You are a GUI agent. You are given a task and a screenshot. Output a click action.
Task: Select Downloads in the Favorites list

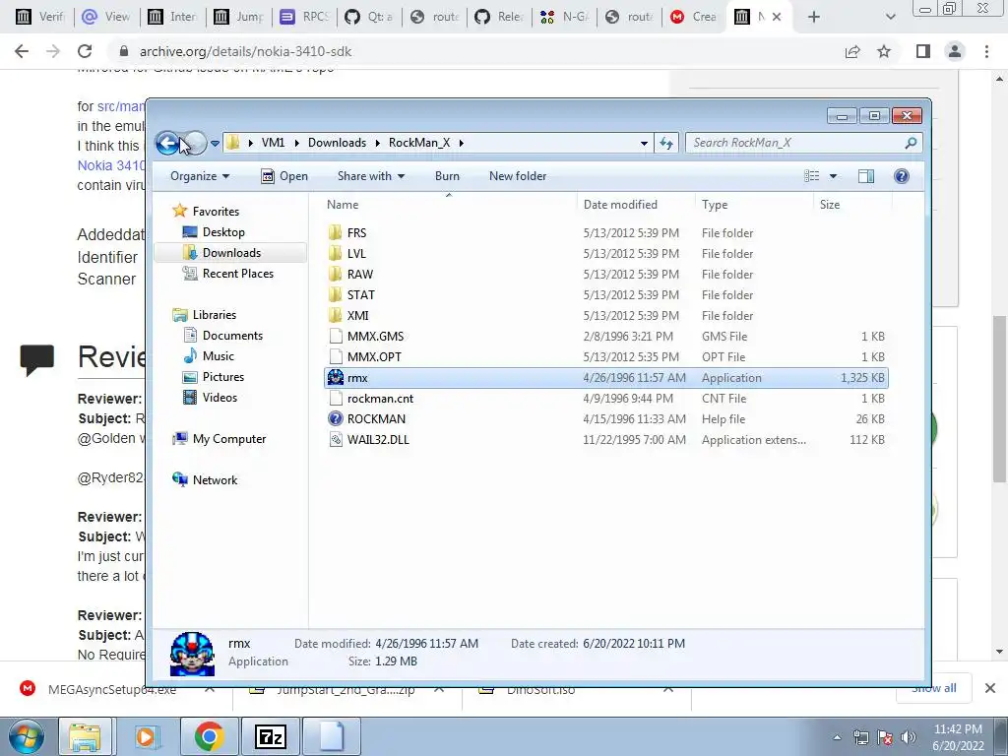coord(221,253)
